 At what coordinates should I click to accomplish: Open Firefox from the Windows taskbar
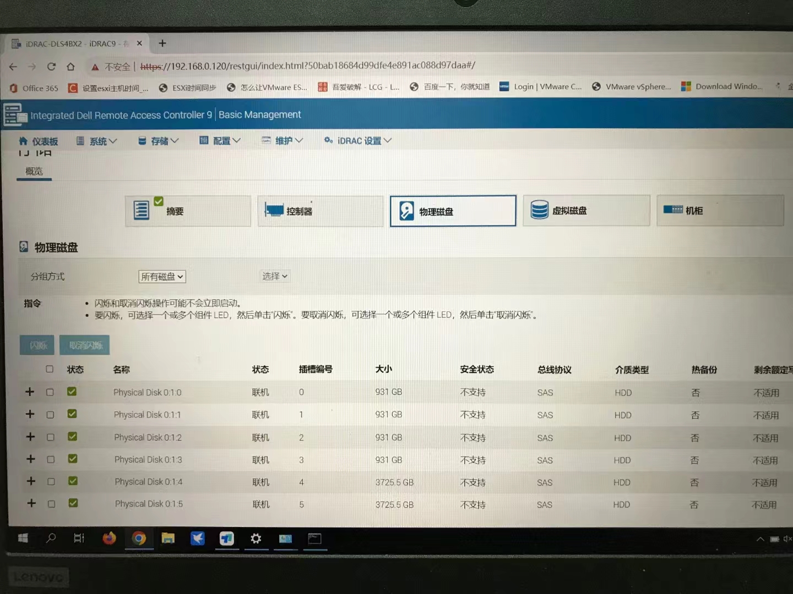point(109,538)
